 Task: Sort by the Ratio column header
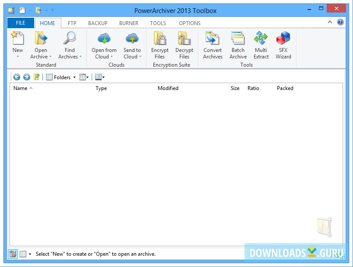pyautogui.click(x=253, y=88)
